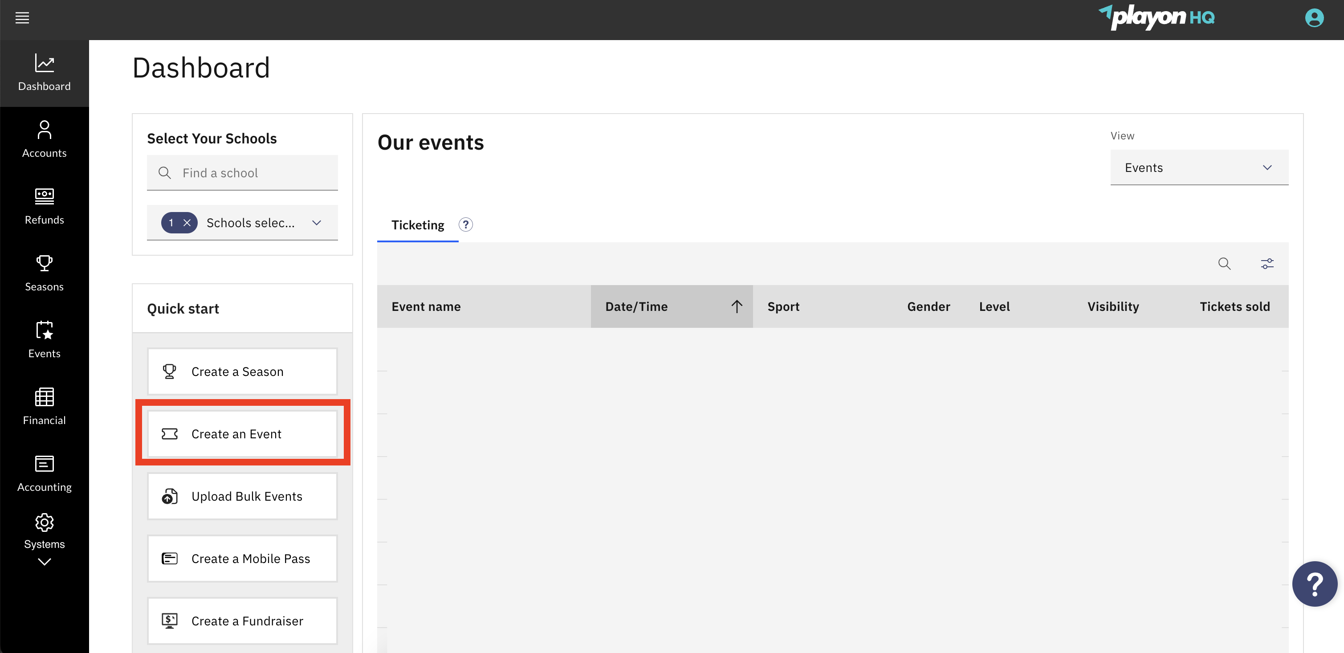Click the pass card icon on Create a Mobile Pass

click(170, 559)
